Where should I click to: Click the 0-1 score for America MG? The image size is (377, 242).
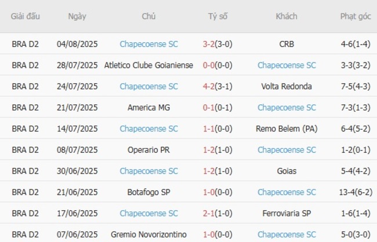pos(210,108)
